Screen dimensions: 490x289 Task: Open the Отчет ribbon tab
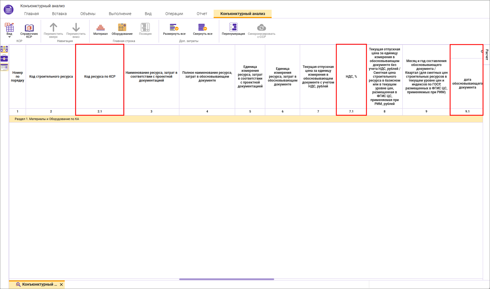(202, 14)
